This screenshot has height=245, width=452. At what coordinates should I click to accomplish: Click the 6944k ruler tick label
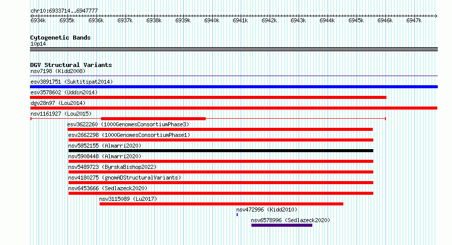327,20
